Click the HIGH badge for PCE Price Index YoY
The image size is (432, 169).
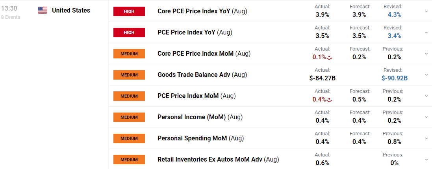[x=129, y=33]
